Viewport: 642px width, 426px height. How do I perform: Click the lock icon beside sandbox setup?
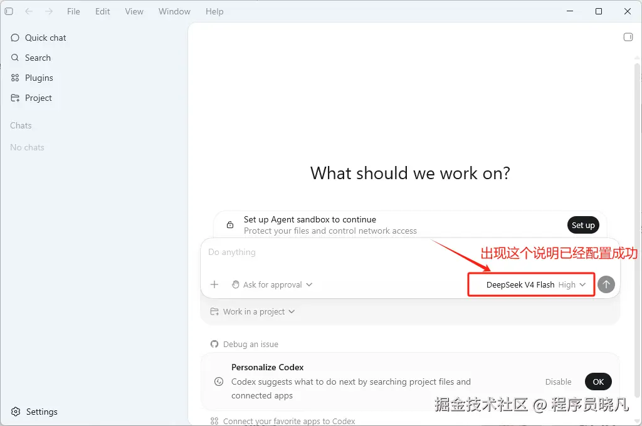coord(230,225)
